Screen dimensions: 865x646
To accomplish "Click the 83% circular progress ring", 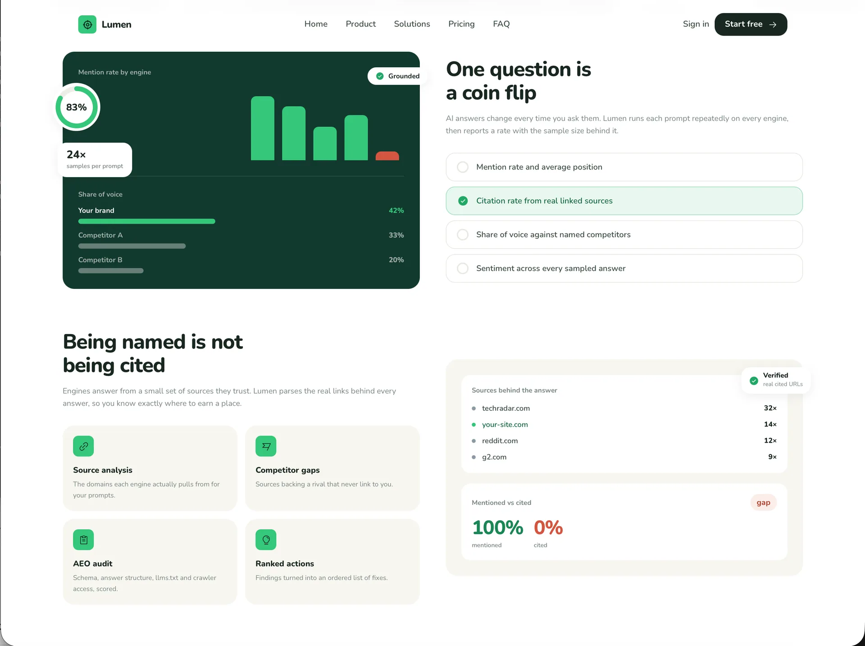I will pos(77,107).
